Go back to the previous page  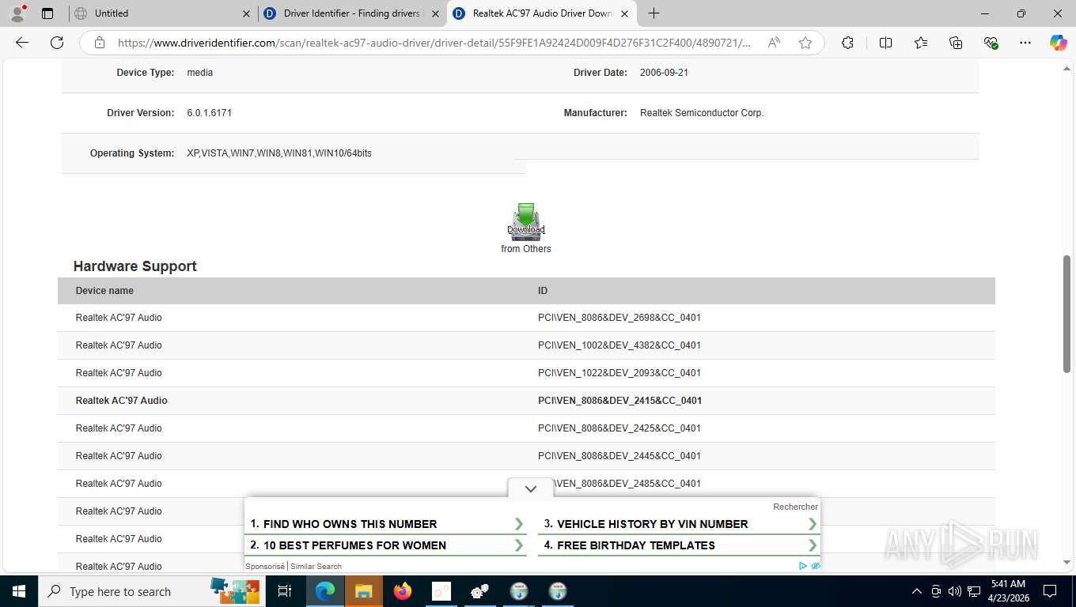tap(22, 43)
